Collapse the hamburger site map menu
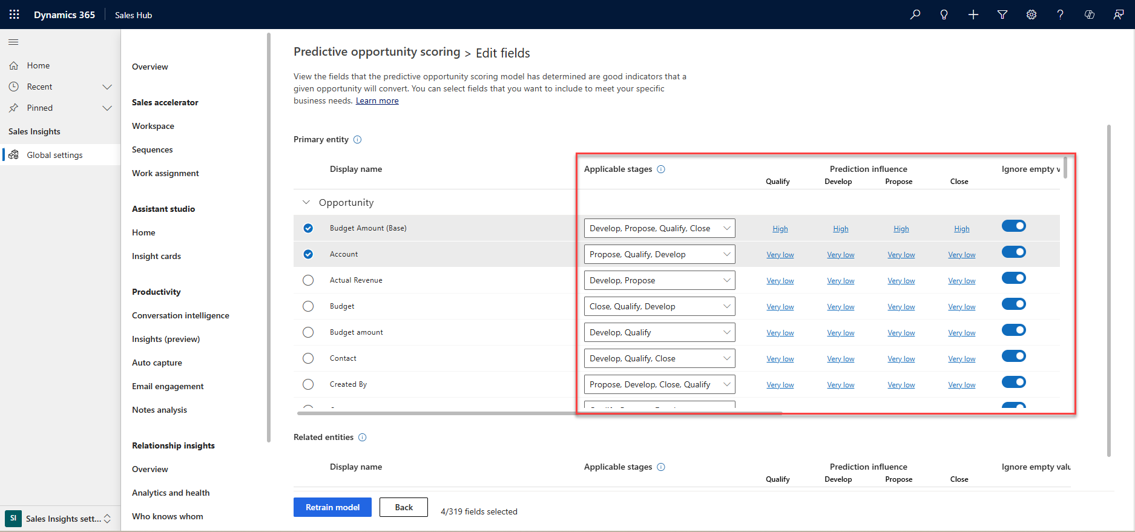Viewport: 1135px width, 532px height. [x=13, y=42]
